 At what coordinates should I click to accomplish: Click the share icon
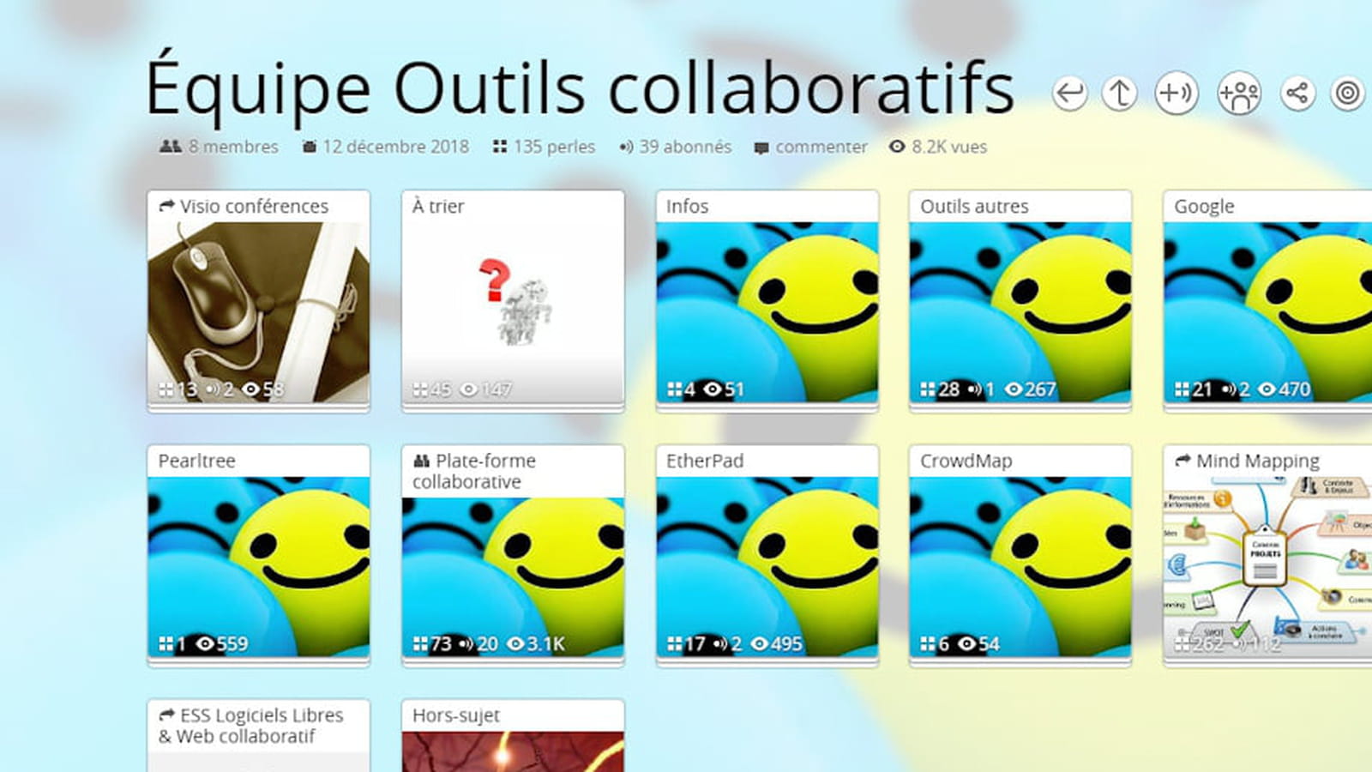point(1297,93)
